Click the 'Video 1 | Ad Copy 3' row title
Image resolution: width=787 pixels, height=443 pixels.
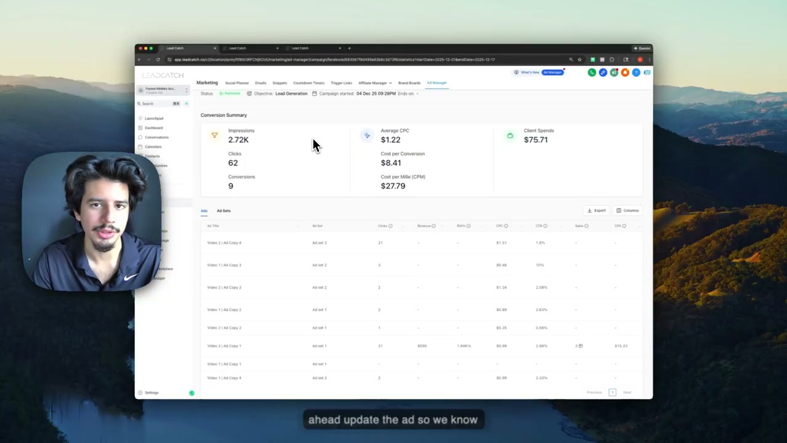pyautogui.click(x=224, y=265)
